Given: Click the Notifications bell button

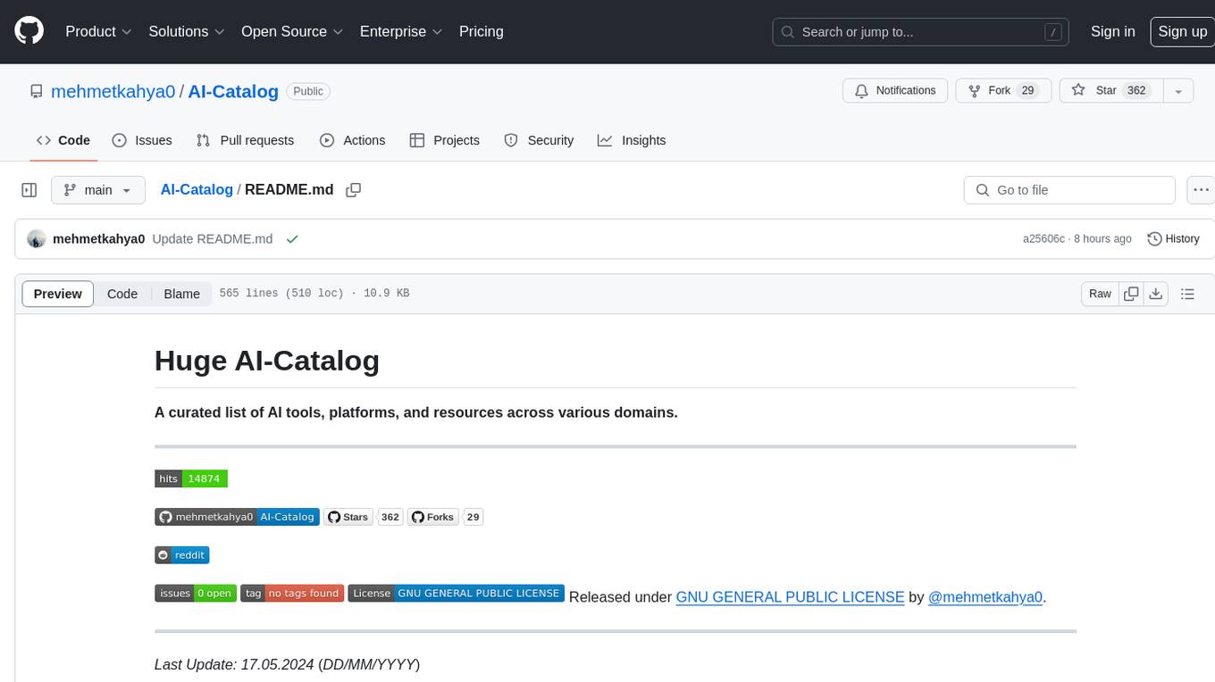Looking at the screenshot, I should click(895, 91).
